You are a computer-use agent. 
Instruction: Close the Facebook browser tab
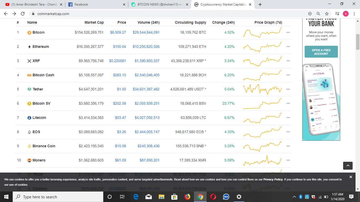pos(124,4)
